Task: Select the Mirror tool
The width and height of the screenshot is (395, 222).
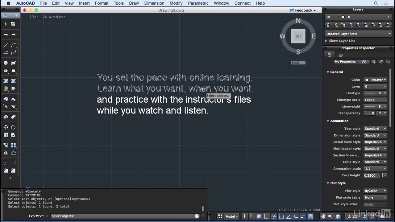Action: (x=6, y=152)
